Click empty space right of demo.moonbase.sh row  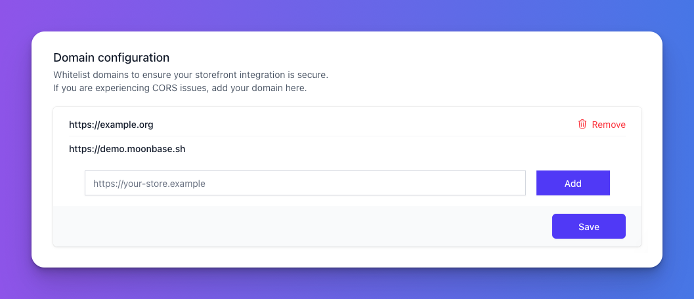click(399, 149)
